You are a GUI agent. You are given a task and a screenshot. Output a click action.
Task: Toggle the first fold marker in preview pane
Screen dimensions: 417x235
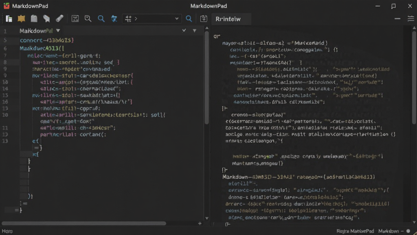[225, 109]
